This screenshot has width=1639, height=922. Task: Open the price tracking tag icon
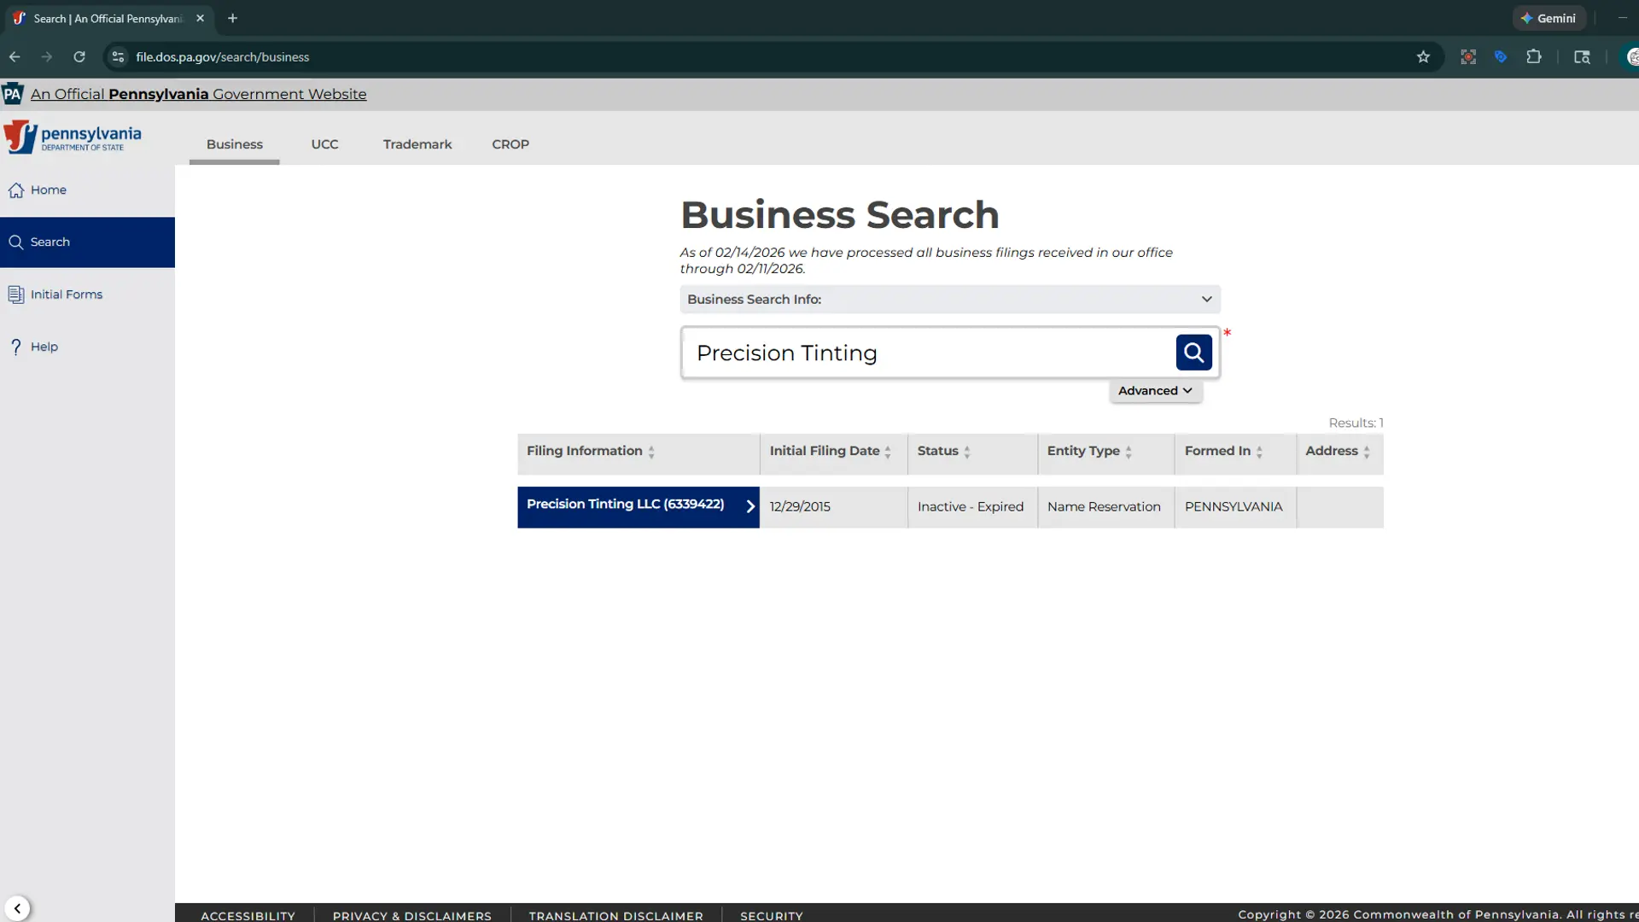pos(1502,56)
